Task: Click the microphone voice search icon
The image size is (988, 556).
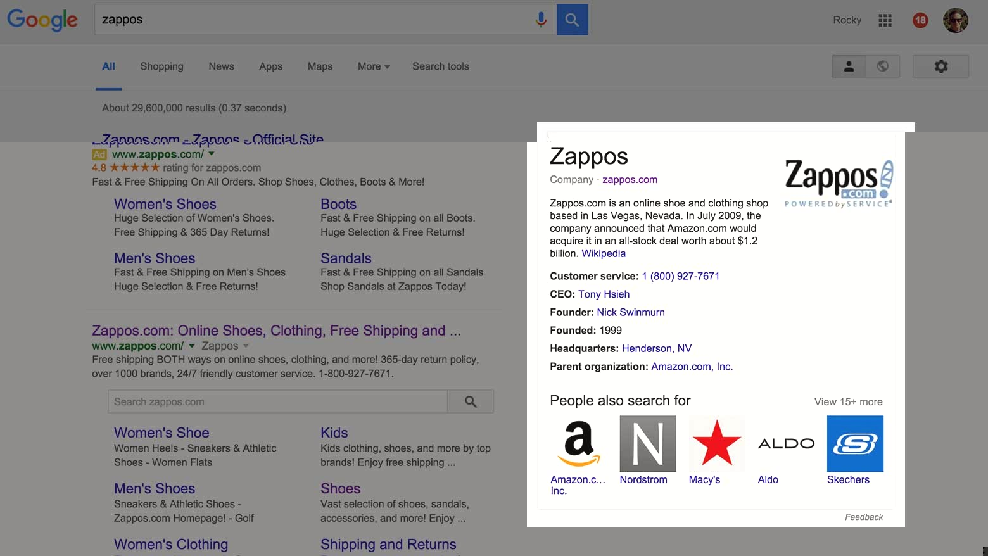Action: point(540,20)
